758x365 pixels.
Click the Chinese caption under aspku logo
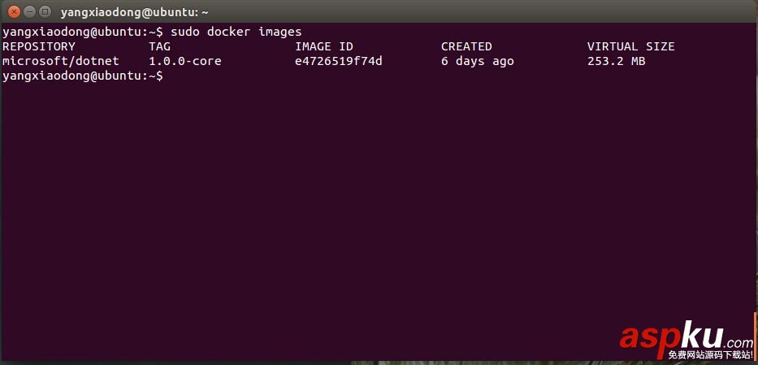click(710, 354)
